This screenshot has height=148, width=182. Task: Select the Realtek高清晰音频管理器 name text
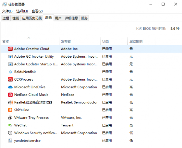coord(33,102)
